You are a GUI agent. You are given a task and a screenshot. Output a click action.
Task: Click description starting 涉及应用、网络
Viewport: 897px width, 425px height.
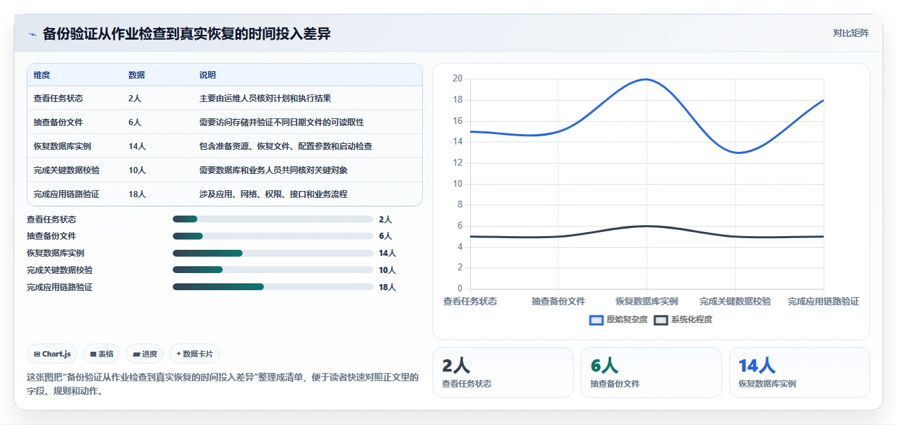[273, 194]
